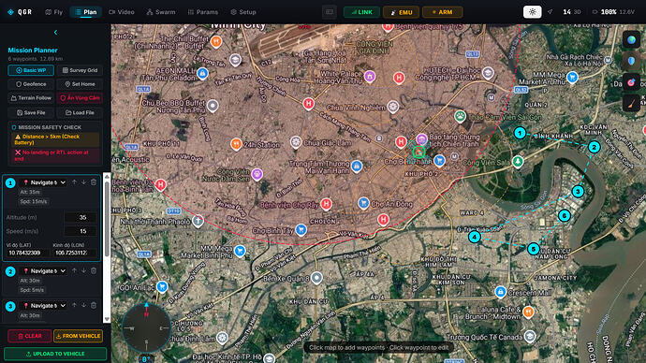Click the keyboard/console icon in top bar
The height and width of the screenshot is (363, 646).
pyautogui.click(x=330, y=12)
